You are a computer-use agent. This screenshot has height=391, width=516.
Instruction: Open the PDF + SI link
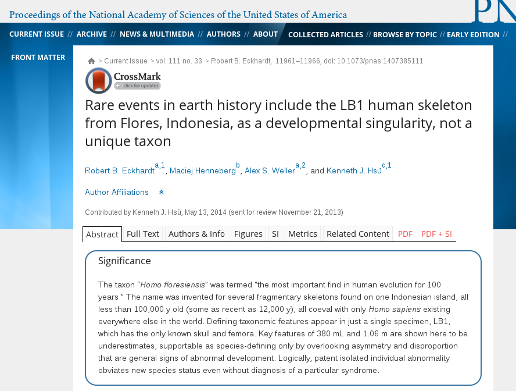tap(436, 234)
